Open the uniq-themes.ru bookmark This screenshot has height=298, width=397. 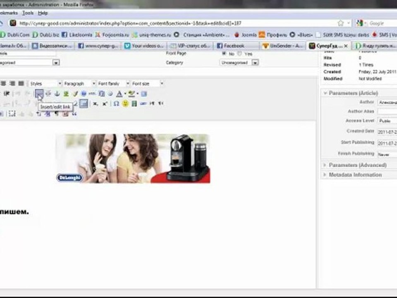click(x=151, y=35)
